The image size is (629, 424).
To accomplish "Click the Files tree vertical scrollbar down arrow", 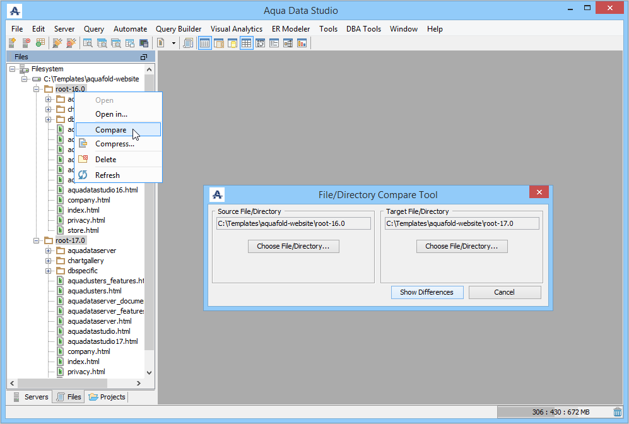I will coord(150,373).
